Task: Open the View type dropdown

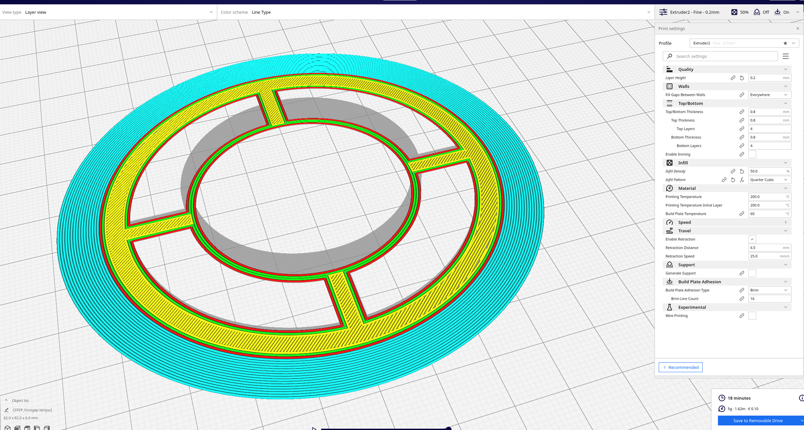Action: (108, 12)
